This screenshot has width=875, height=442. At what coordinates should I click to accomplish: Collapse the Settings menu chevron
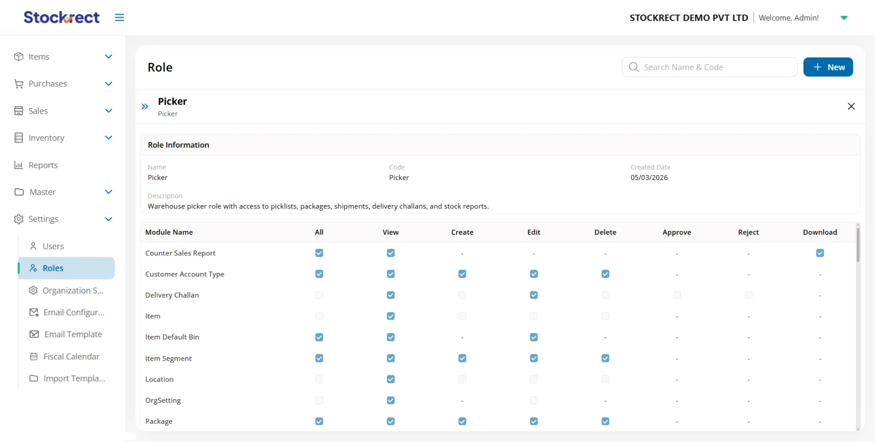108,219
